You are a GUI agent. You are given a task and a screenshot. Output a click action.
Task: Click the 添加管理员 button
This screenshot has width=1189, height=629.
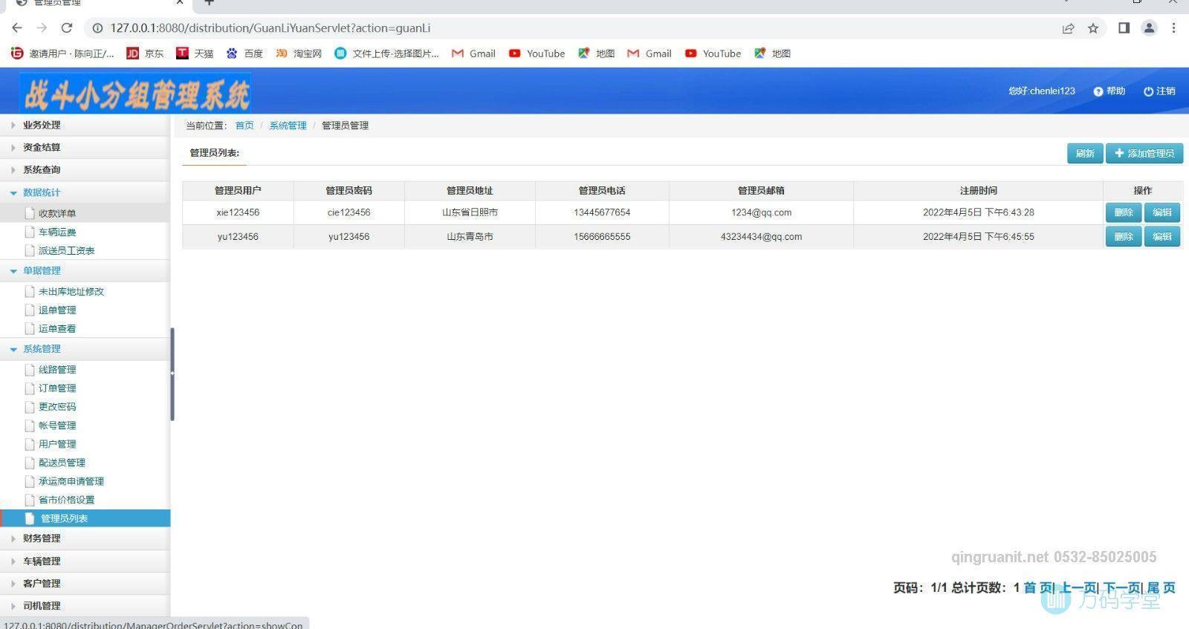[x=1144, y=153]
